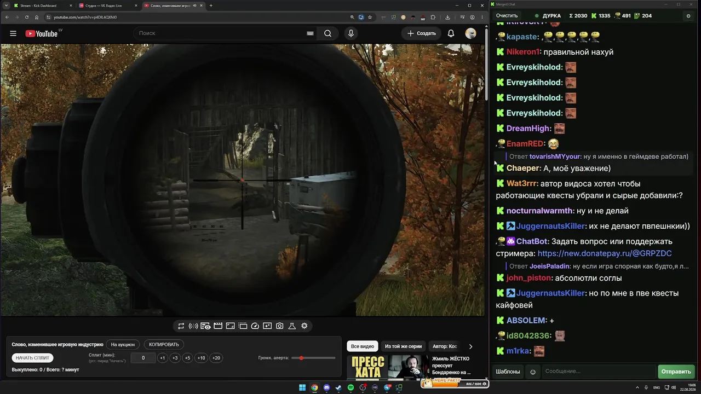
Task: Click 'Очистить' in Merged Chat
Action: (x=507, y=16)
